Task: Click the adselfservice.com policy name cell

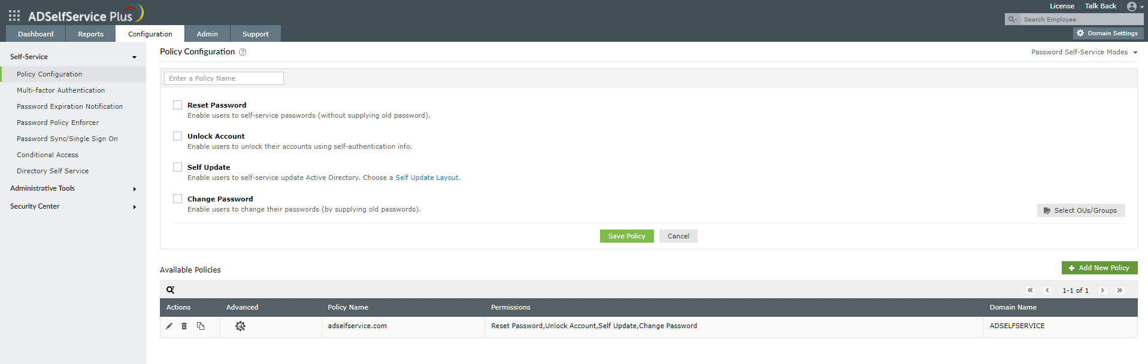Action: click(x=357, y=326)
